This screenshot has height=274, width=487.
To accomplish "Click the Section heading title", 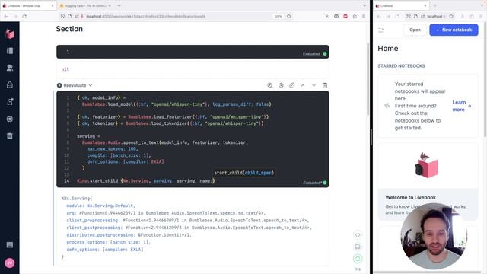I will click(69, 29).
